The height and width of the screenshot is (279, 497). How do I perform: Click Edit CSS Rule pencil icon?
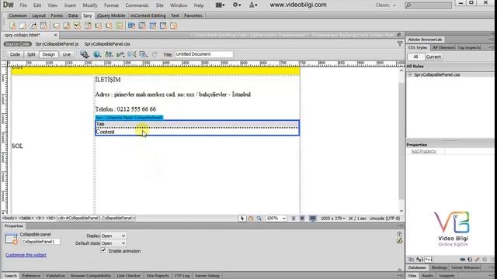(477, 260)
